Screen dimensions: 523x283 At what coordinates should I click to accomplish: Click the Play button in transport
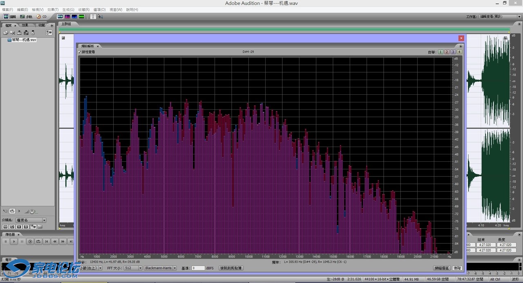[x=14, y=241]
